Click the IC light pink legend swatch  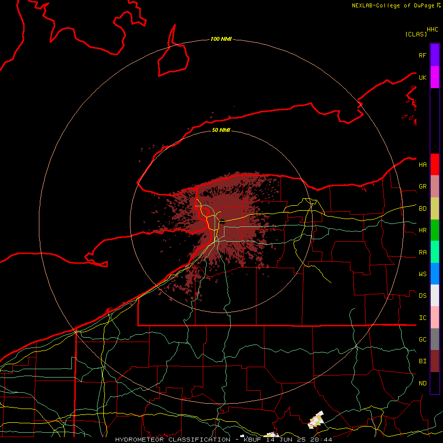point(435,317)
